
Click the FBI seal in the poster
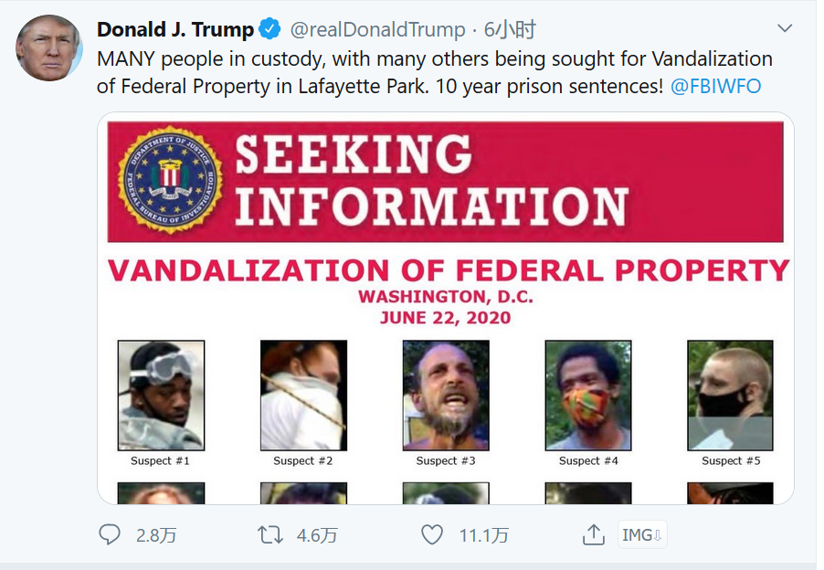pos(170,181)
